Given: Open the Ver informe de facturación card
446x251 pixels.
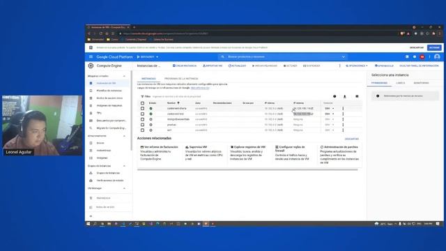Looking at the screenshot, I should [x=160, y=153].
